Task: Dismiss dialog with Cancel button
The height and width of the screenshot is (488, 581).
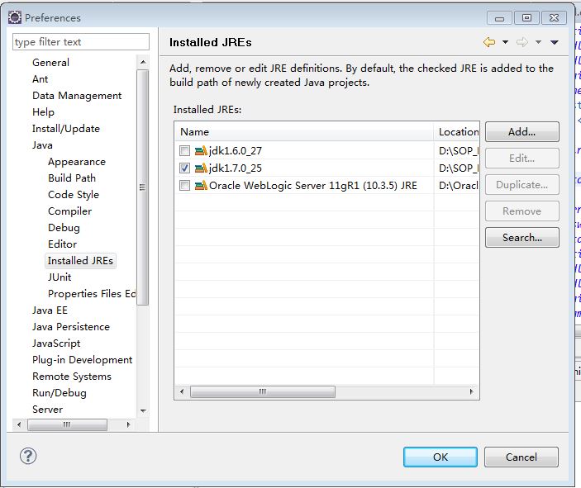Action: [x=521, y=457]
